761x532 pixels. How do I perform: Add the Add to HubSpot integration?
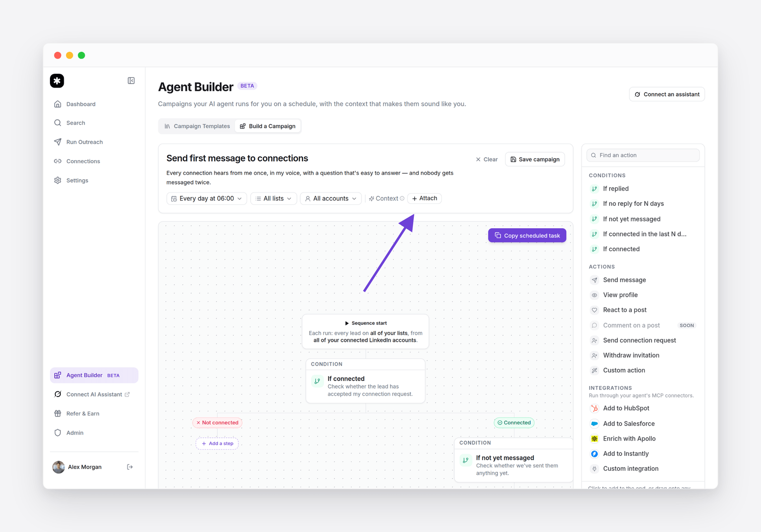(643, 408)
